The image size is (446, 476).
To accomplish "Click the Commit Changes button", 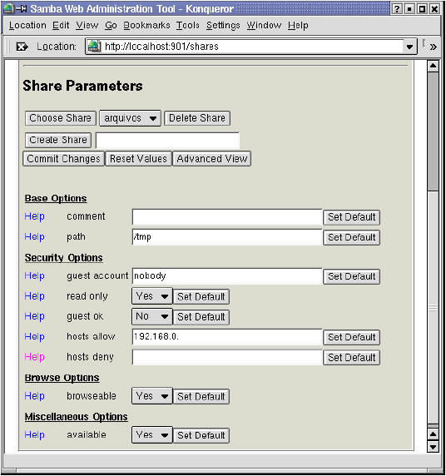I will pos(63,159).
